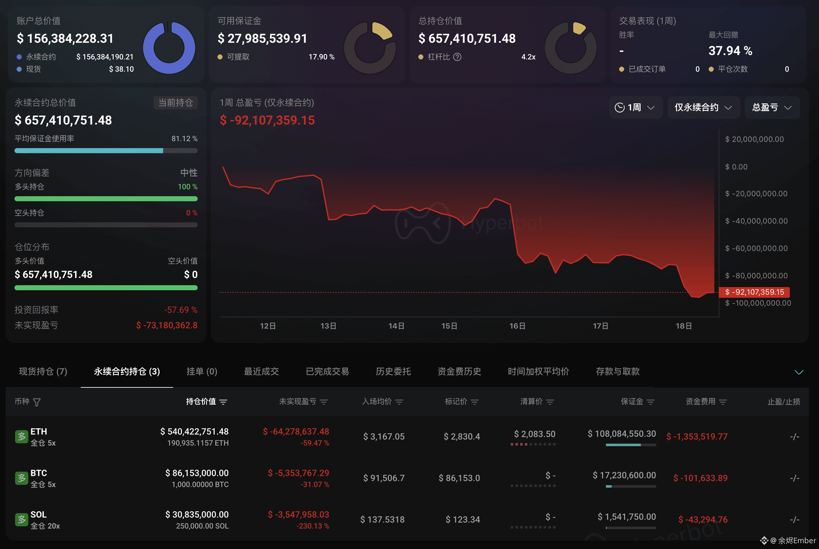819x549 pixels.
Task: Click the sort icon on 持仓价值 column
Action: click(x=224, y=402)
